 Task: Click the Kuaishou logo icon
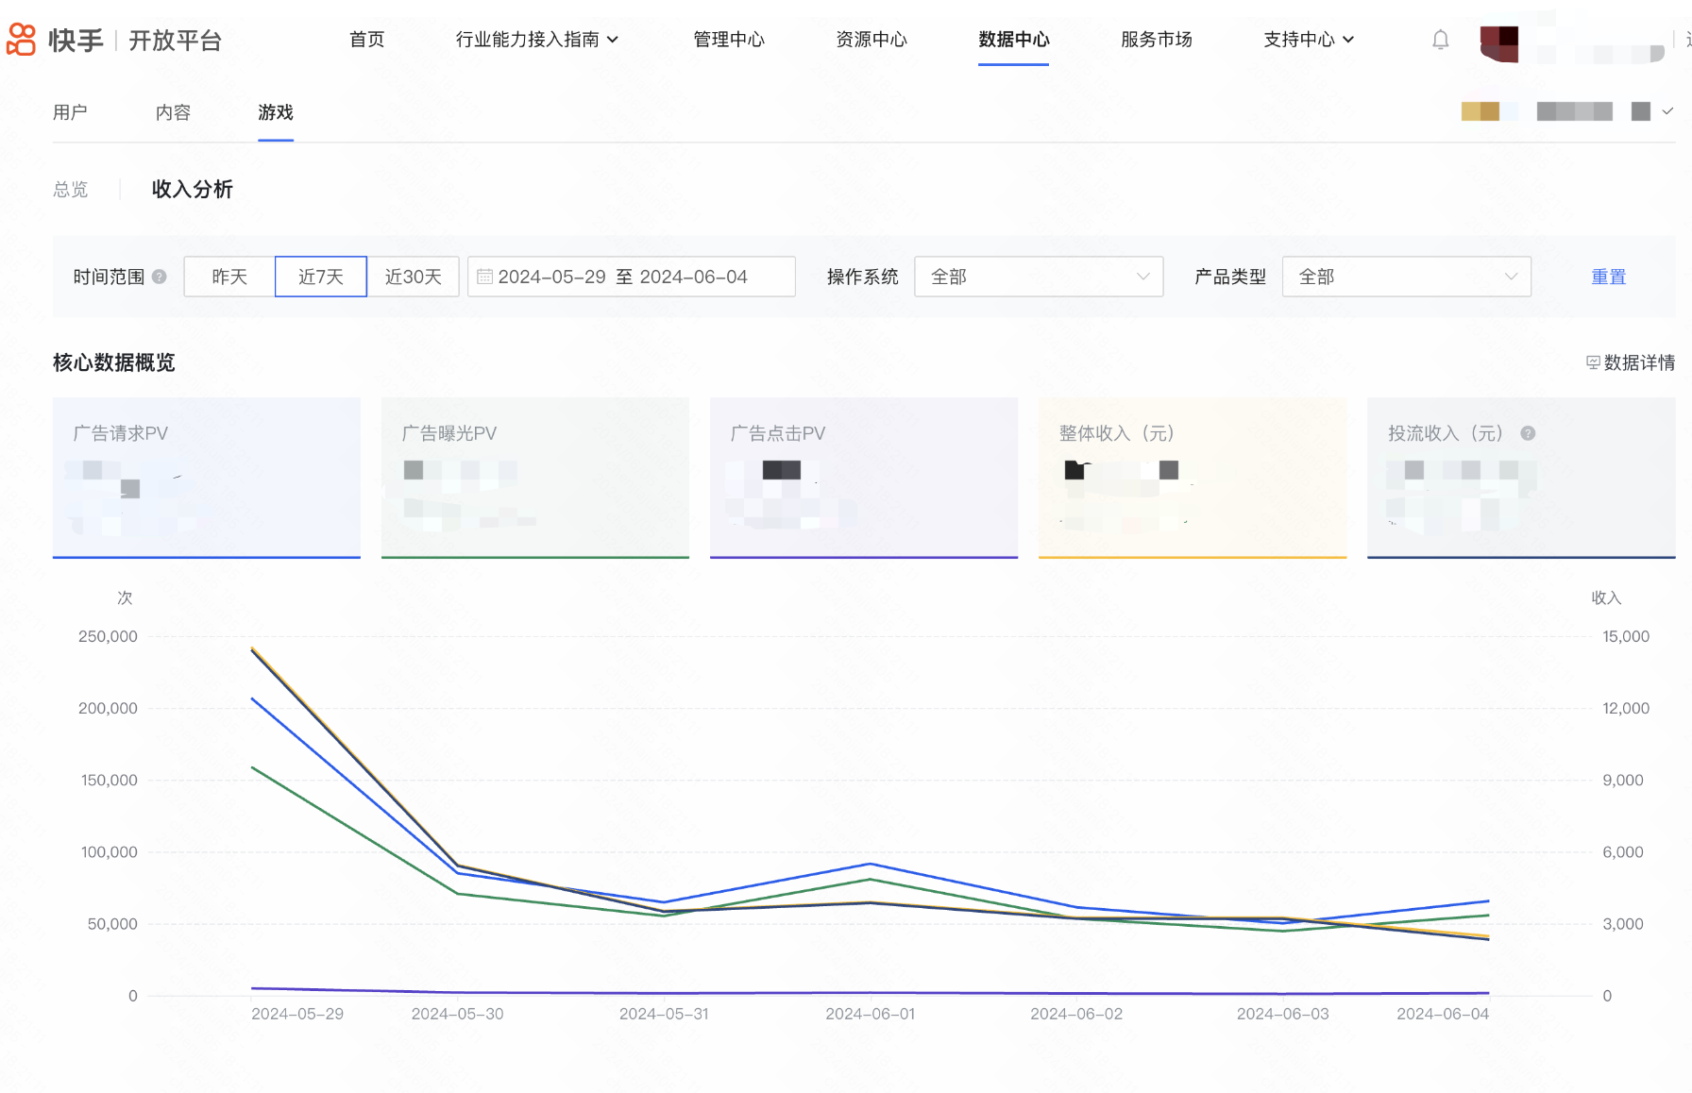(x=21, y=40)
